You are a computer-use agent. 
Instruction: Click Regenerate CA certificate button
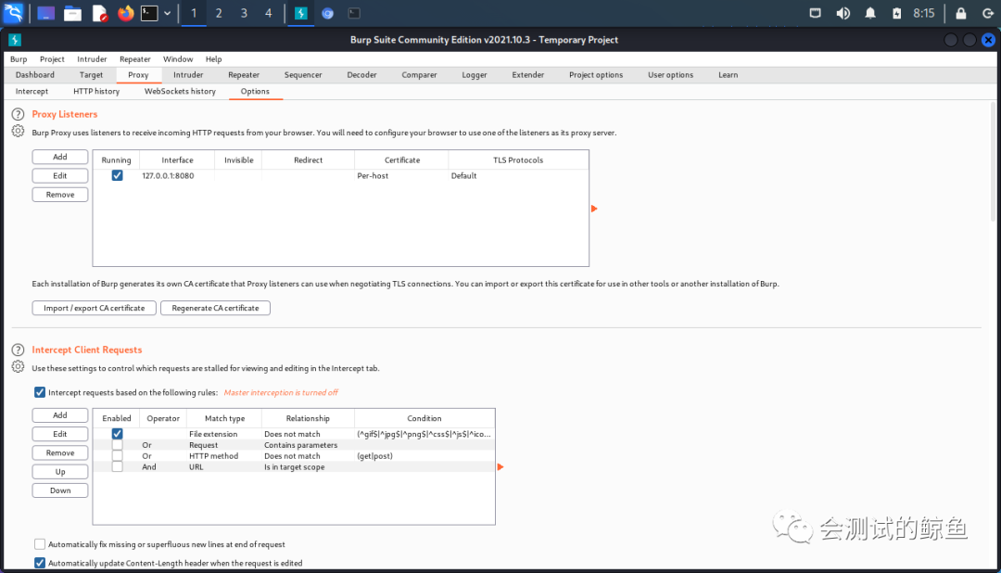click(215, 308)
